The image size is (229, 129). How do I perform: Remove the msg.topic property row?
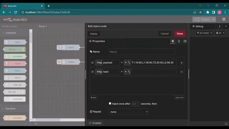(x=181, y=72)
